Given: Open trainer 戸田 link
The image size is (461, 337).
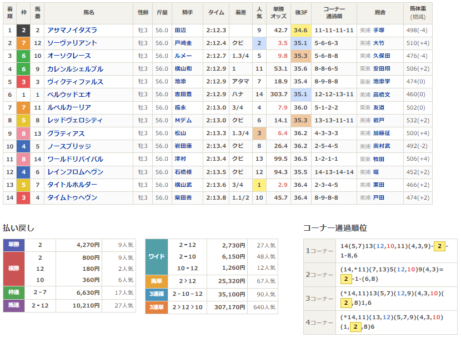Looking at the screenshot, I should [379, 197].
